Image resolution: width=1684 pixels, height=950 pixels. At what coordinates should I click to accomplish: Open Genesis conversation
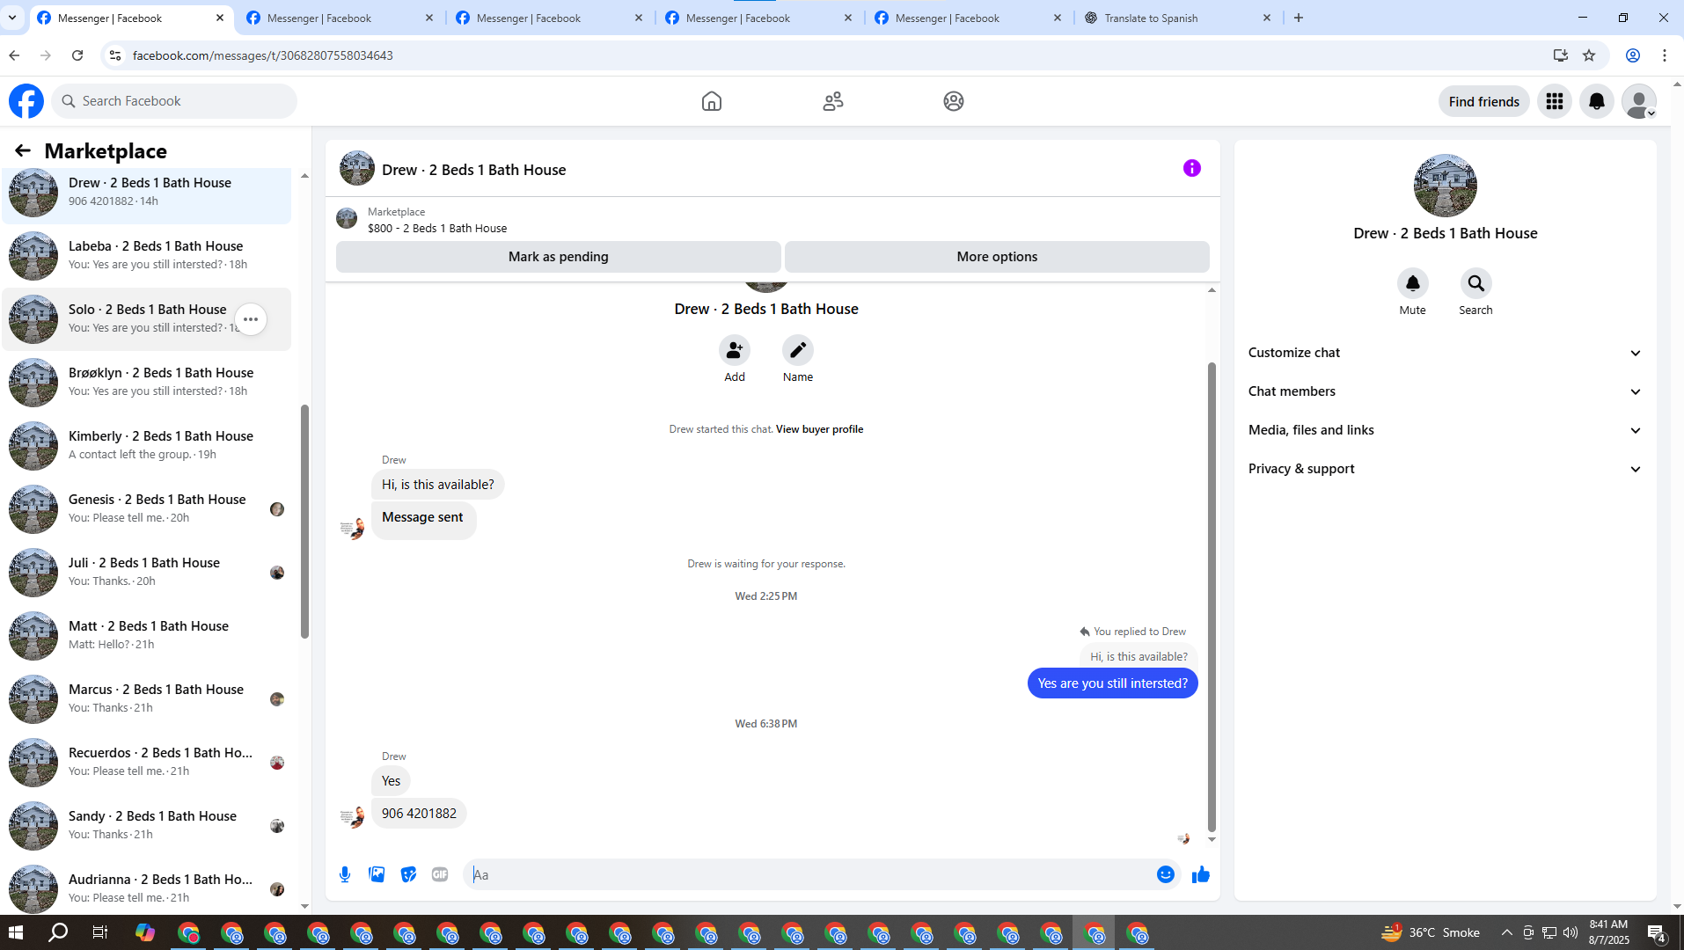[x=146, y=508]
